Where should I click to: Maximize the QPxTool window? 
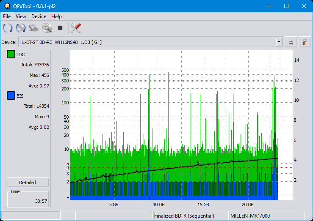[286, 6]
